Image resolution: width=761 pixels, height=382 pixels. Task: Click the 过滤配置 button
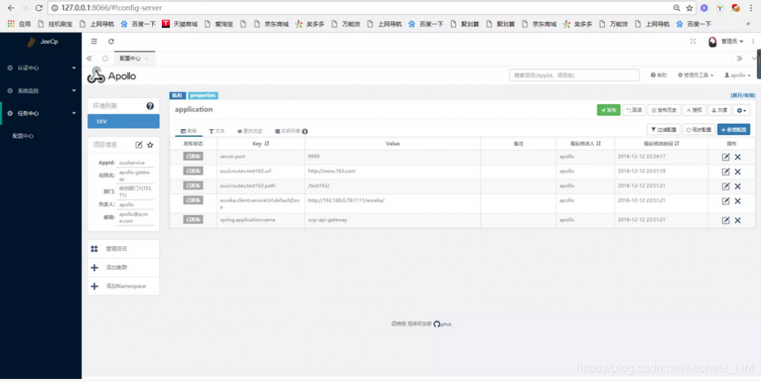click(x=664, y=130)
